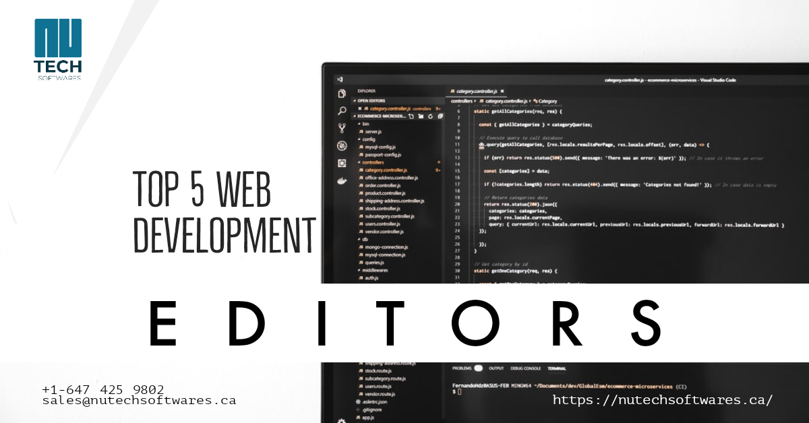This screenshot has height=423, width=809.
Task: Click the terminal prompt cursor line
Action: [458, 392]
